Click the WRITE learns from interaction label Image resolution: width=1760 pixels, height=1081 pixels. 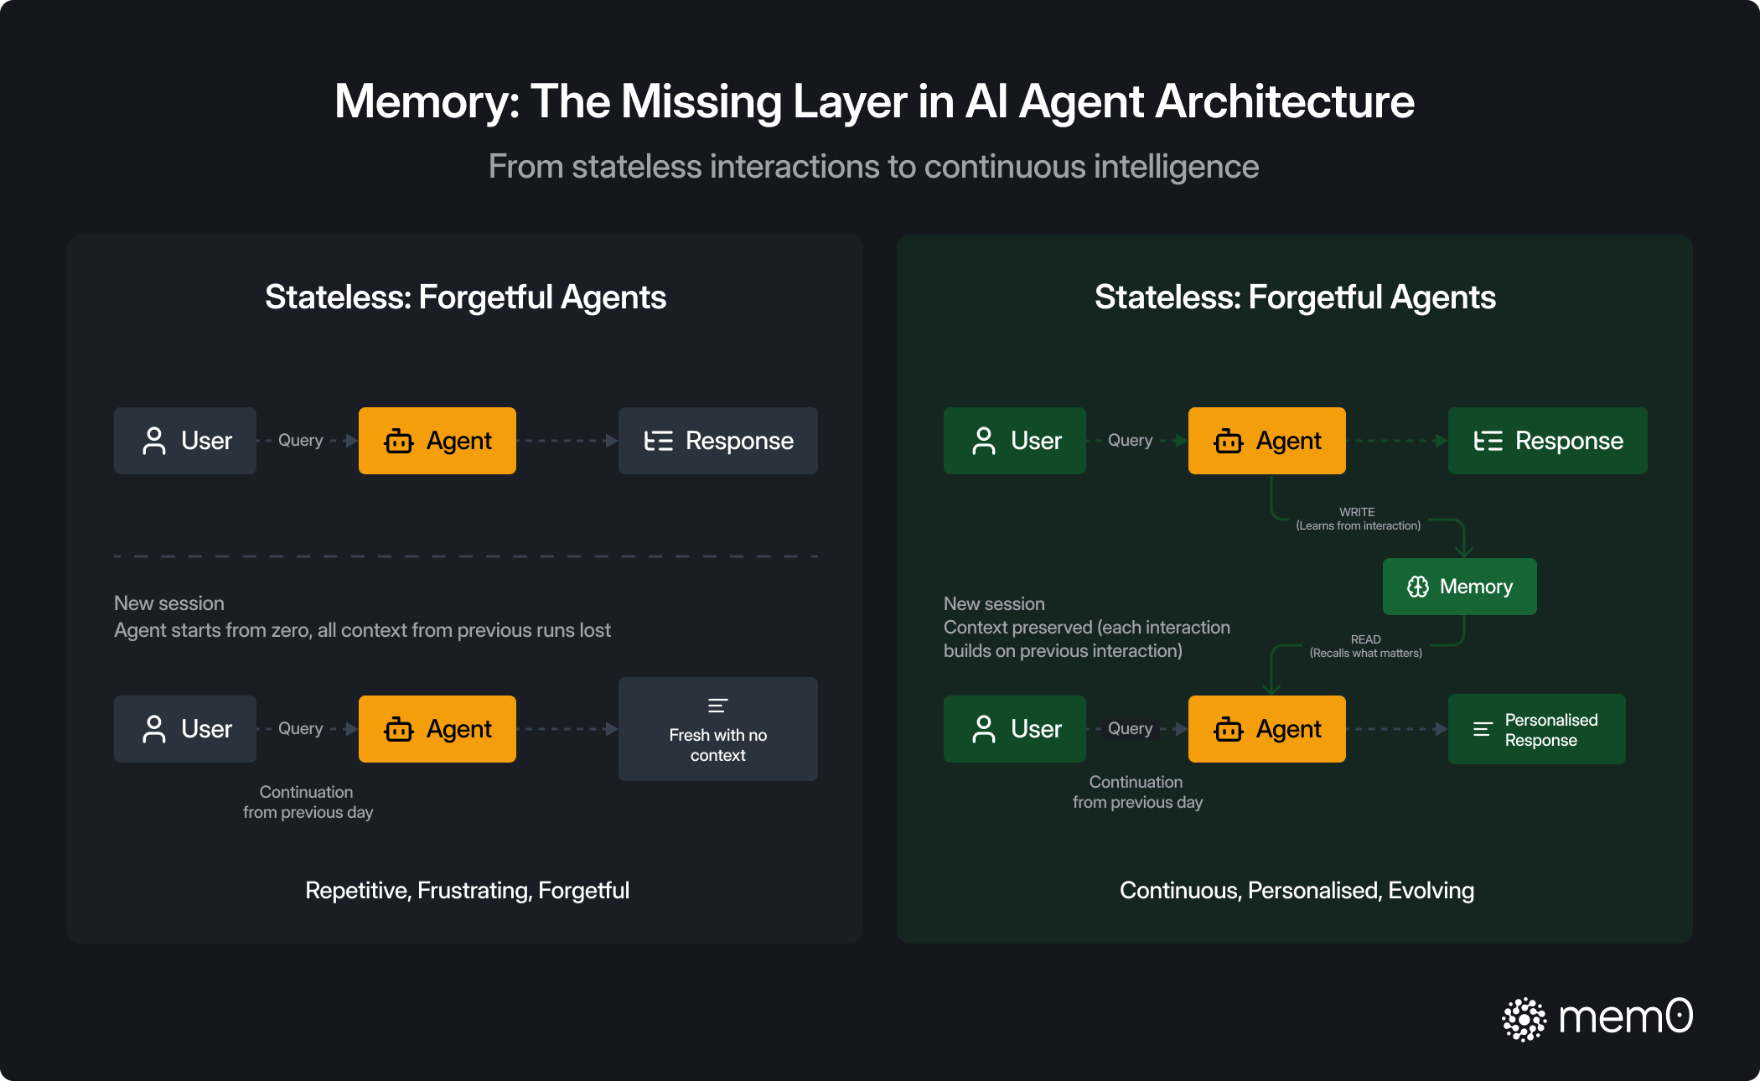pyautogui.click(x=1358, y=519)
